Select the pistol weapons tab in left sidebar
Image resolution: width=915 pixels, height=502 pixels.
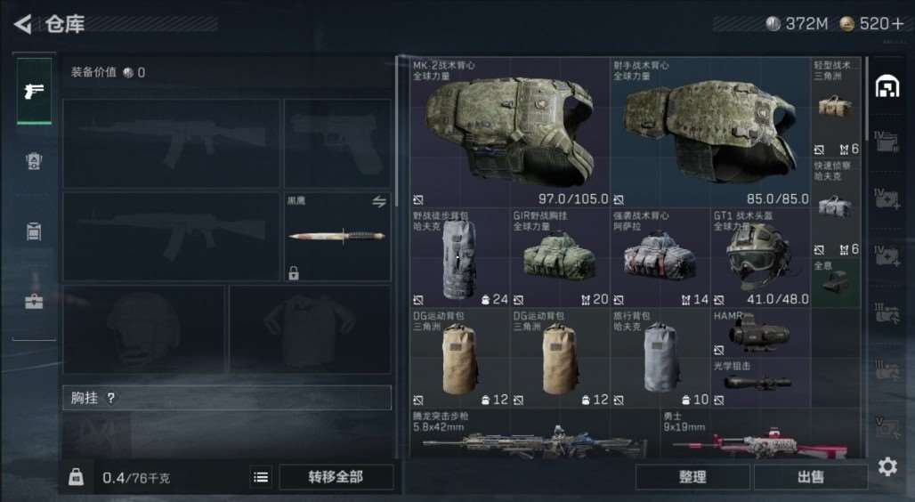pos(34,91)
